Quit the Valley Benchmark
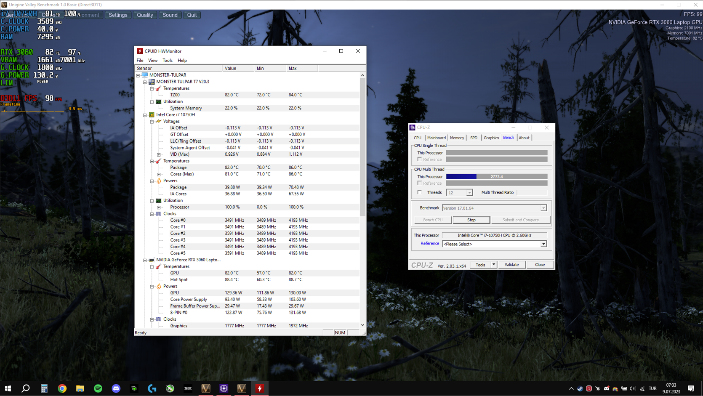 point(192,15)
